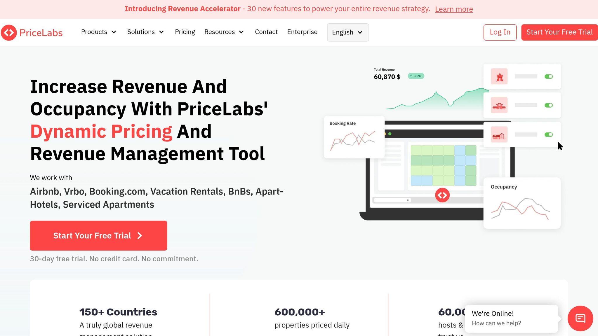Viewport: 598px width, 336px height.
Task: Click the PriceLabs logo icon
Action: click(9, 32)
